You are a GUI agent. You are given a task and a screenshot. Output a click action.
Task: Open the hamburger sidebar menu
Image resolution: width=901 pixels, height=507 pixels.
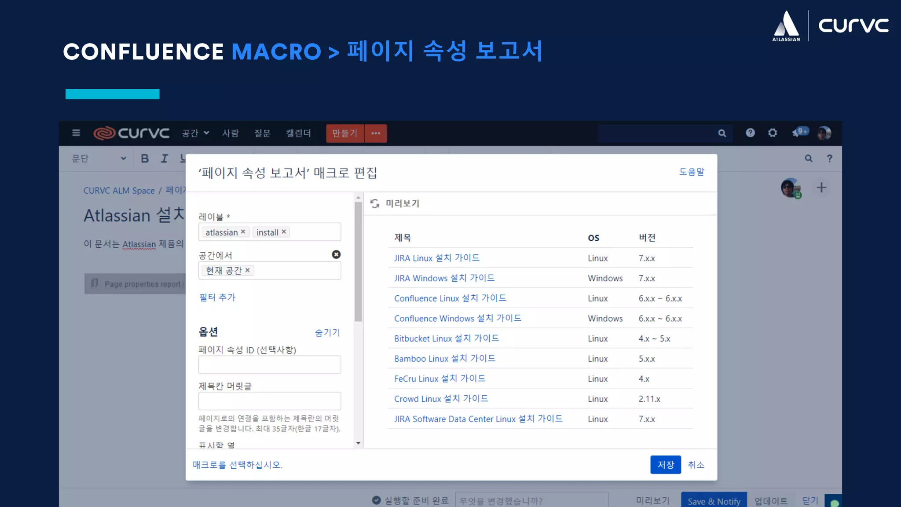(x=76, y=133)
